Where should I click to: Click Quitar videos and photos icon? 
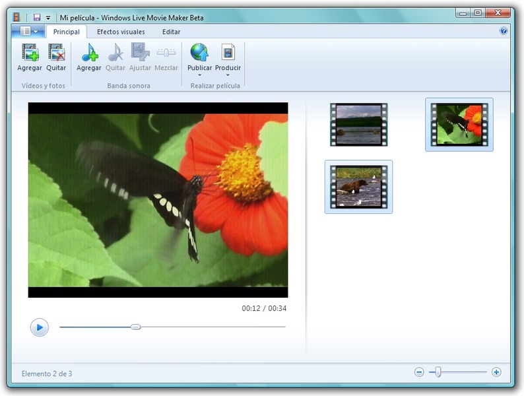coord(56,52)
